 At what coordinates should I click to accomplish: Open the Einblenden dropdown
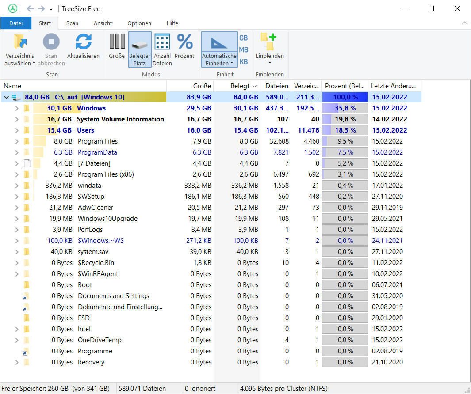click(269, 49)
